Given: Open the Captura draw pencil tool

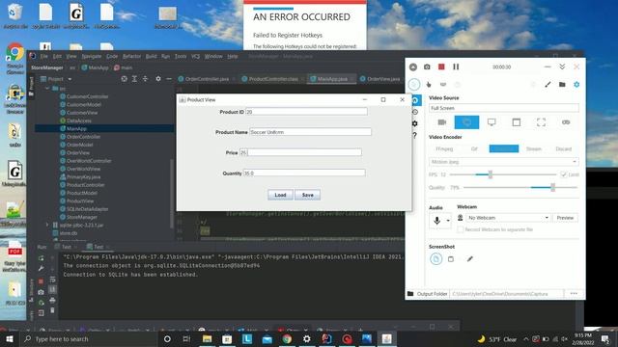Looking at the screenshot, I should (x=548, y=84).
